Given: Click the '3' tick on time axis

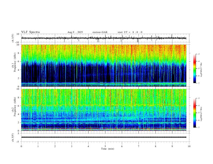Looking at the screenshot, I should [x=72, y=146].
